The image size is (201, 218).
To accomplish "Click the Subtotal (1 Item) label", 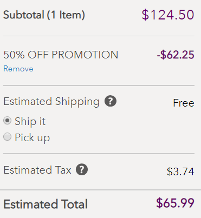I will (x=44, y=15).
